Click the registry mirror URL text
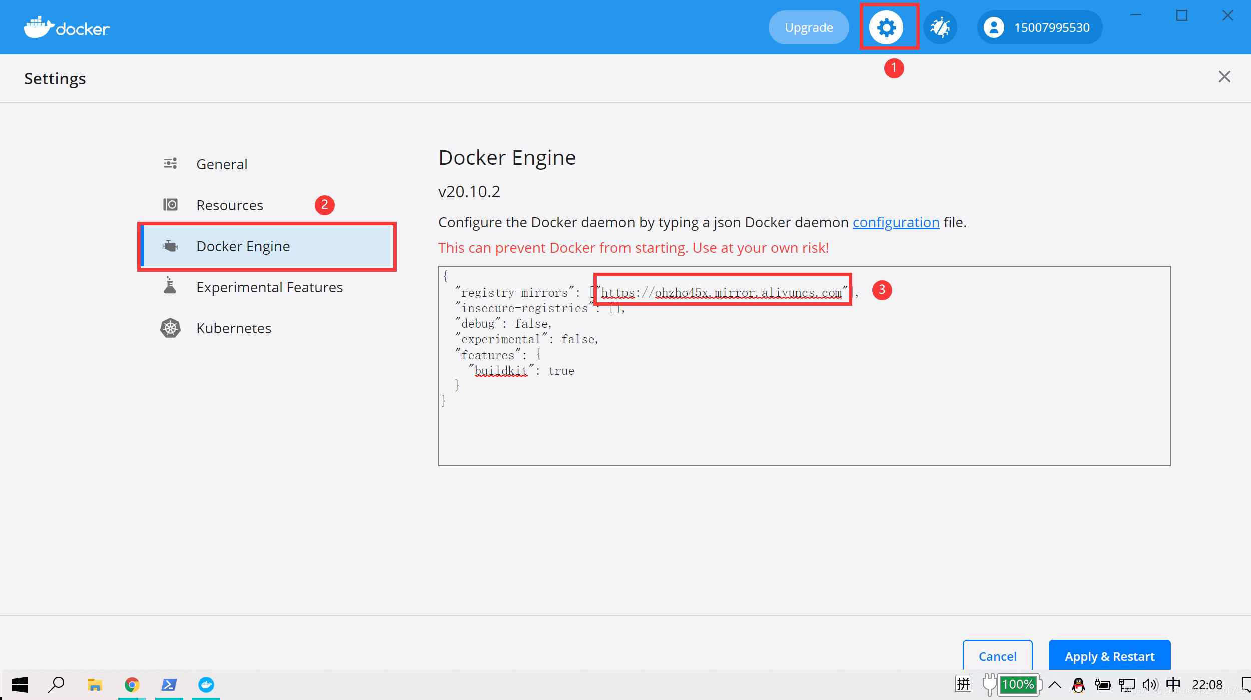 tap(722, 293)
